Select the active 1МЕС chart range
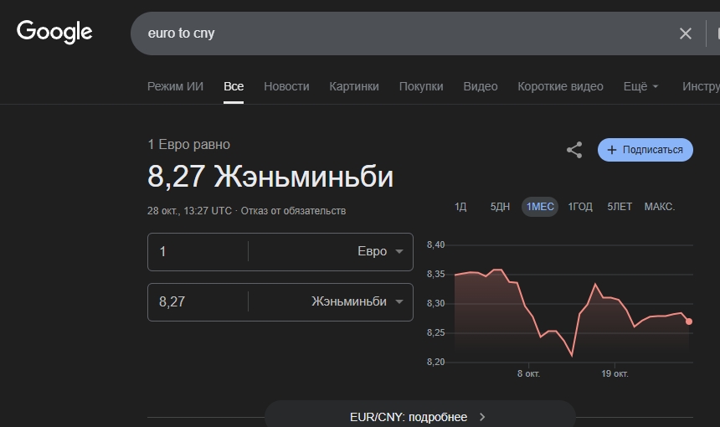This screenshot has width=720, height=427. (x=540, y=207)
